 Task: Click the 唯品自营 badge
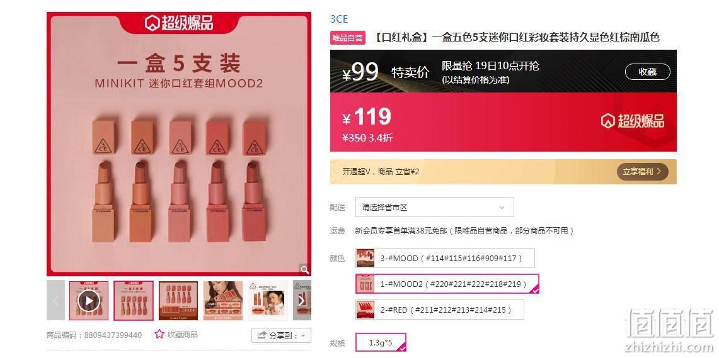pyautogui.click(x=348, y=38)
